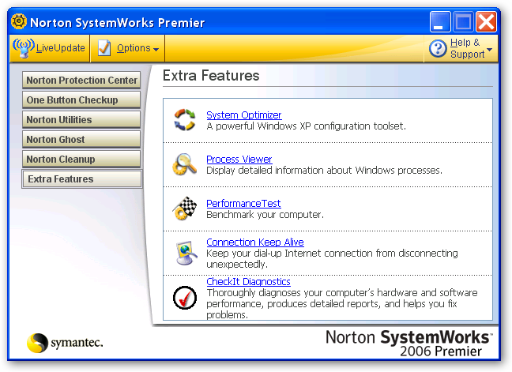Screen dimensions: 512x372
Task: Open the Connection Keep Alive link
Action: click(255, 242)
